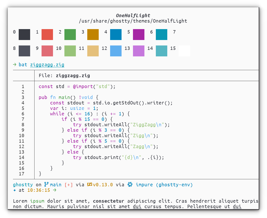Viewport: 267px width, 218px height.
Task: Select color swatch 4, the dark blue tone
Action: tap(116, 35)
